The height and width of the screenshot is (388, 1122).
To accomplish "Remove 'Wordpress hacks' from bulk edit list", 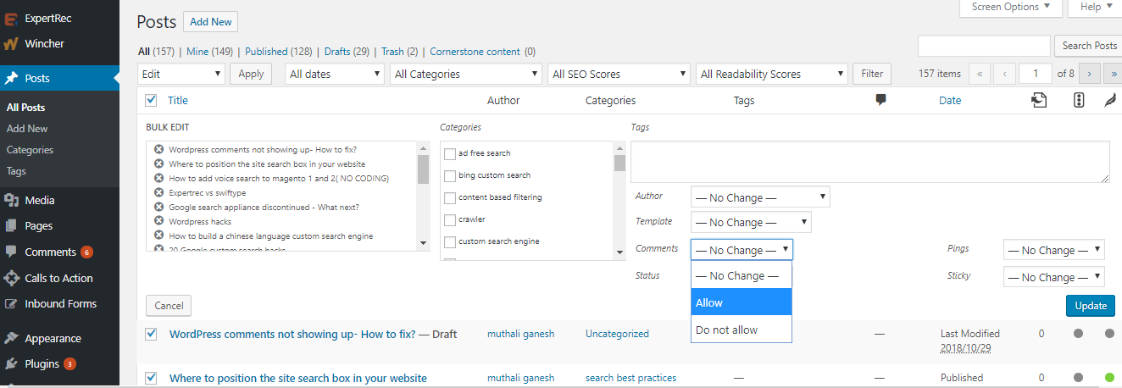I will (158, 221).
